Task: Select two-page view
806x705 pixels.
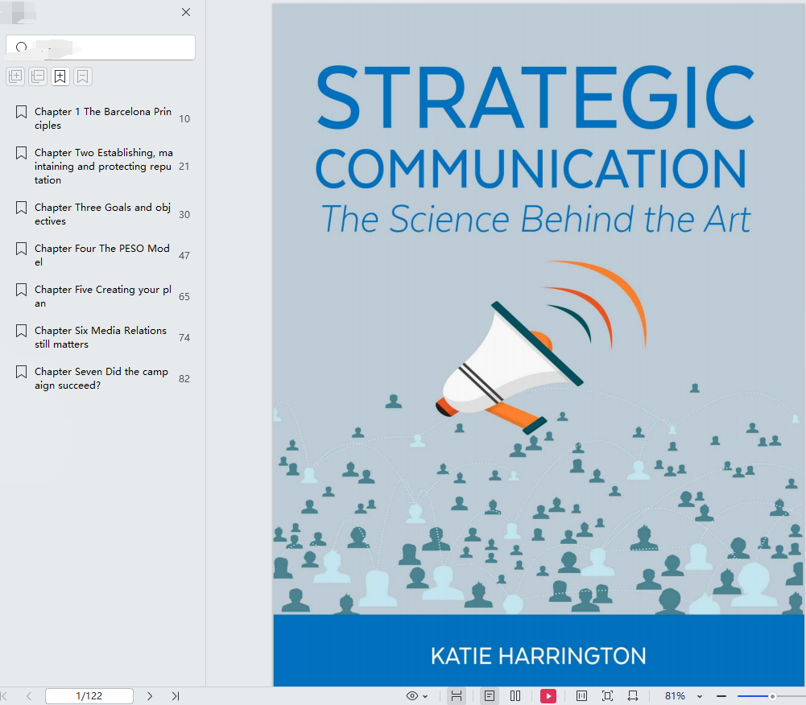Action: coord(515,696)
